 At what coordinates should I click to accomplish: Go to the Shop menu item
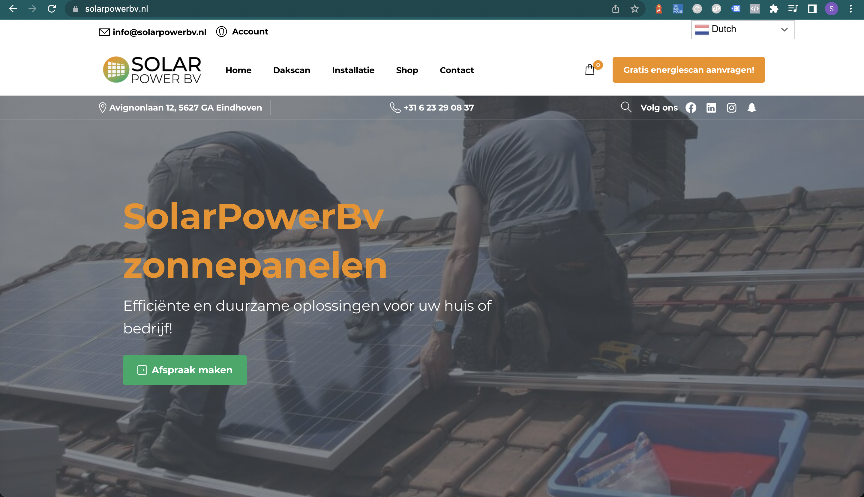click(407, 70)
